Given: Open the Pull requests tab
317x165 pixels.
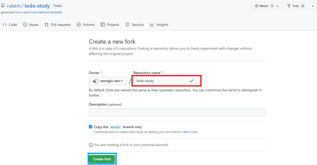Looking at the screenshot, I should [58, 25].
